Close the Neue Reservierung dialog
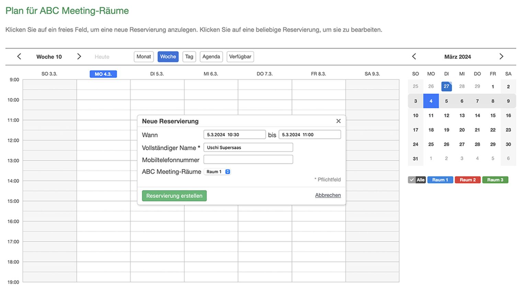Screen dimensions: 522x295 point(338,121)
